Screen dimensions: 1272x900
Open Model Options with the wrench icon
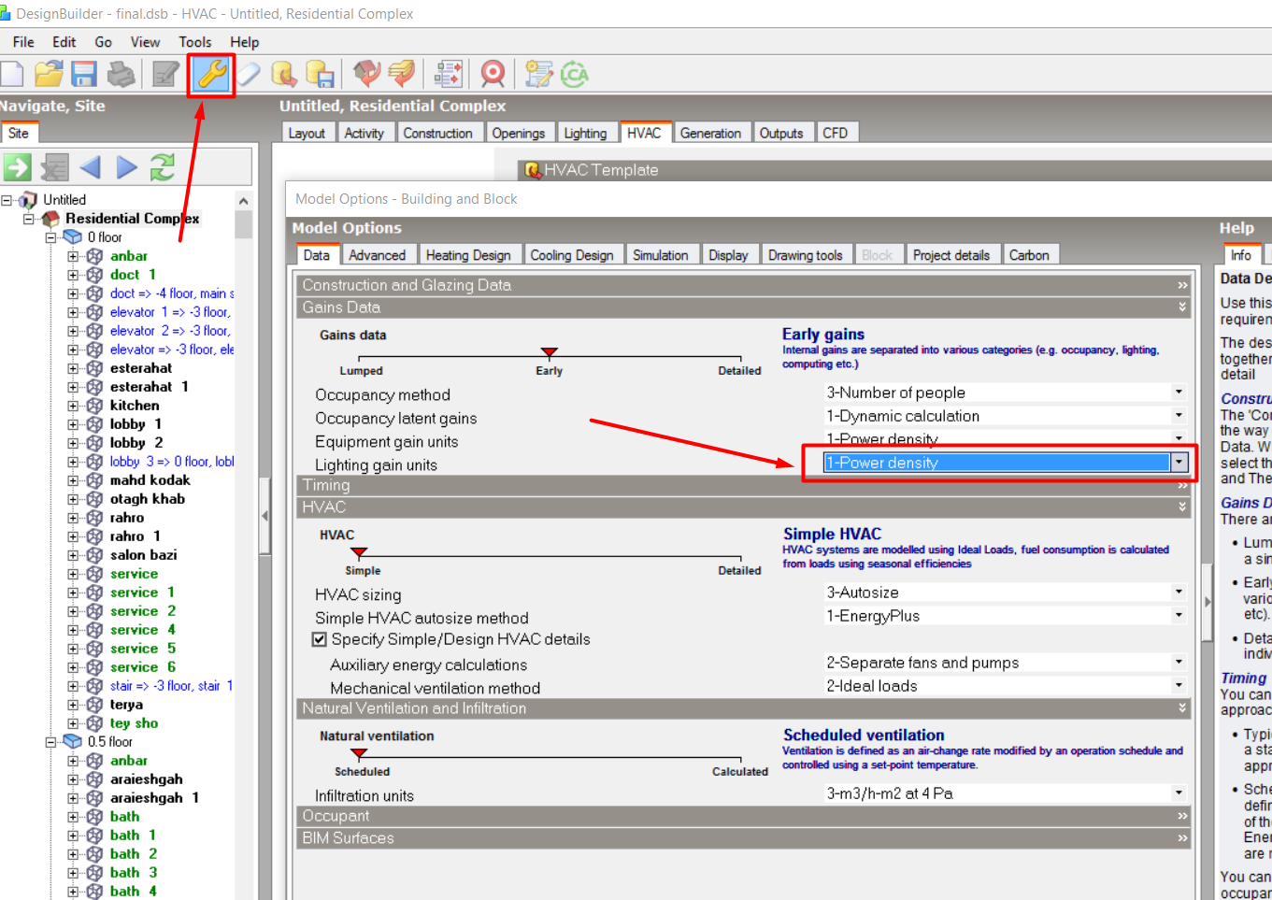click(x=212, y=74)
